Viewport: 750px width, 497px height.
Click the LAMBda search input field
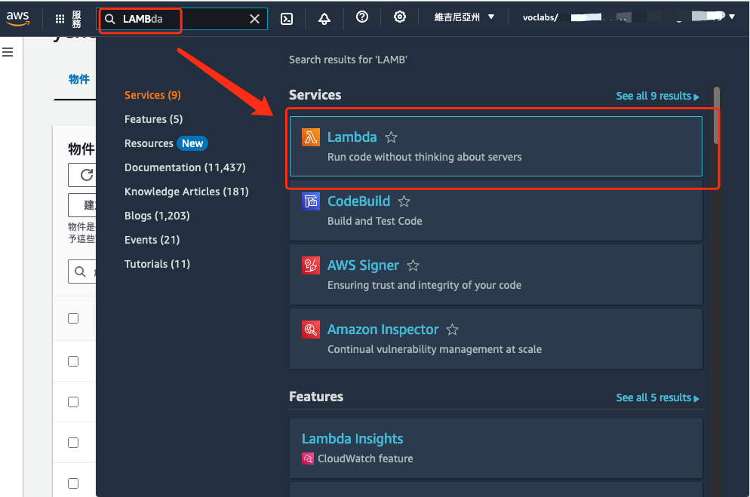point(182,19)
